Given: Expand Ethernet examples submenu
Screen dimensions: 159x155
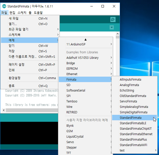Looking at the screenshot, I should click(86, 74).
